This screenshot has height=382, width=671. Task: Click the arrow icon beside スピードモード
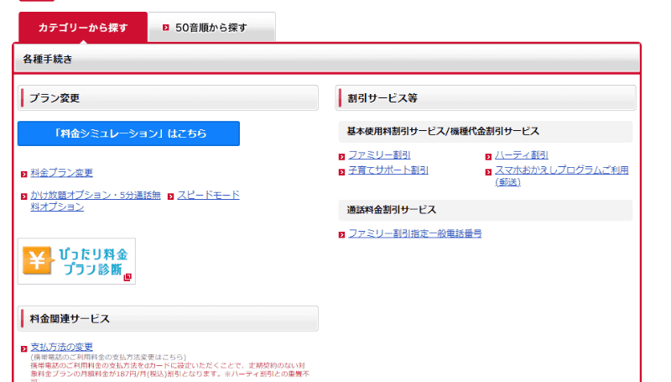171,196
